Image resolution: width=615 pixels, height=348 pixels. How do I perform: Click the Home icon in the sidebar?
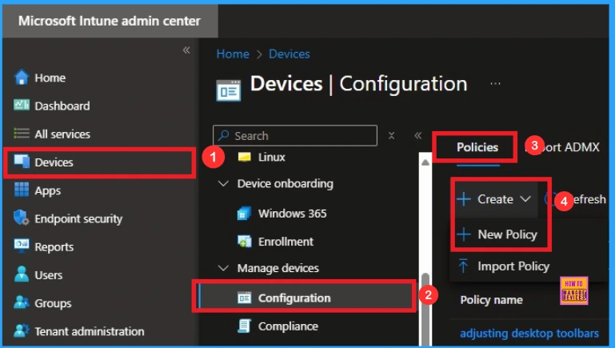pos(21,78)
